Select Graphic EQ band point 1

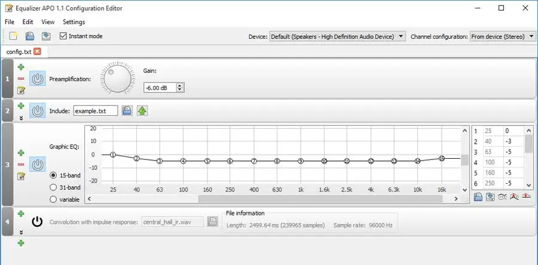click(113, 155)
